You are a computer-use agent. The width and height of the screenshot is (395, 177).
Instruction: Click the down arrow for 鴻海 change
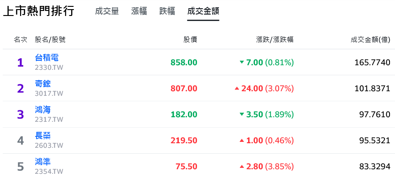point(242,115)
